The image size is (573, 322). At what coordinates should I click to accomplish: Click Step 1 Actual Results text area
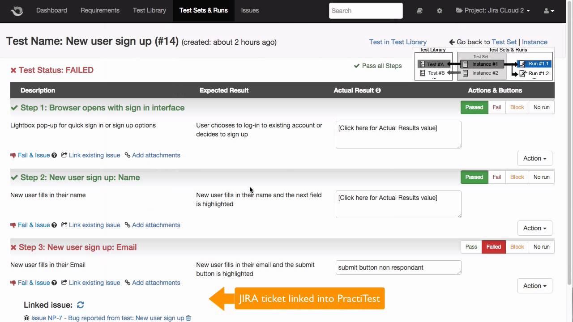coord(398,134)
